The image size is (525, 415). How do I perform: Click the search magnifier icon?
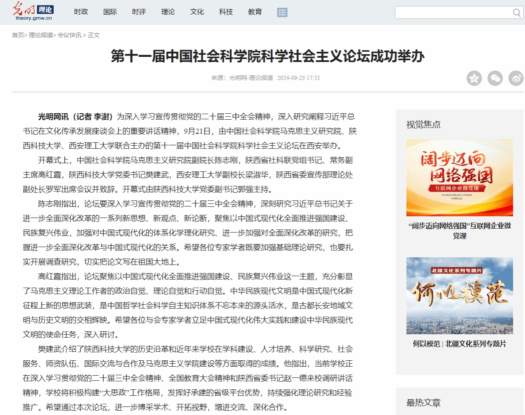tap(516, 13)
